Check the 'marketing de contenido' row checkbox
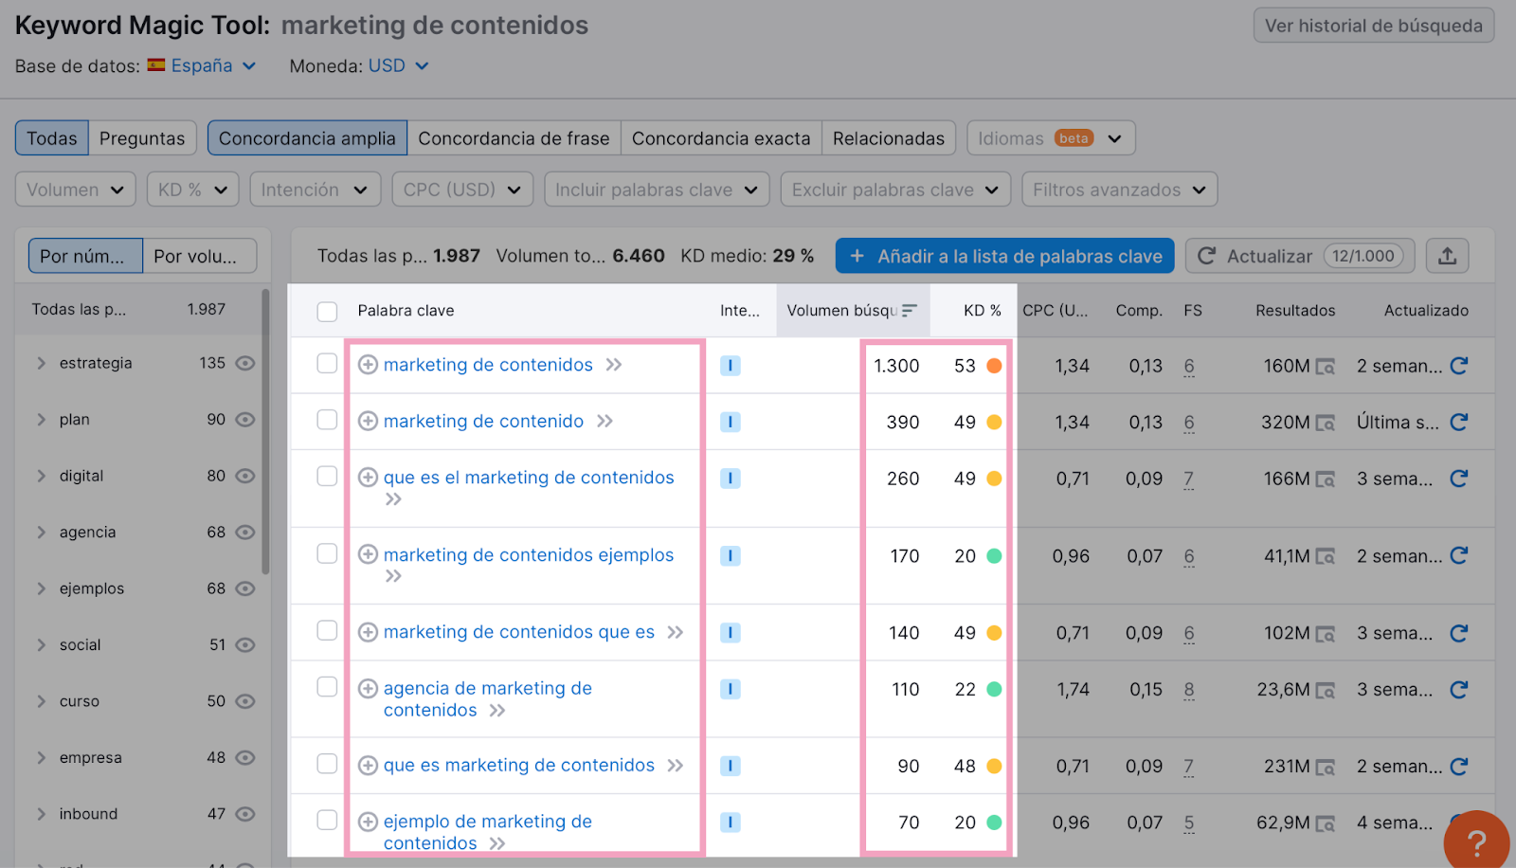1516x868 pixels. click(x=327, y=419)
